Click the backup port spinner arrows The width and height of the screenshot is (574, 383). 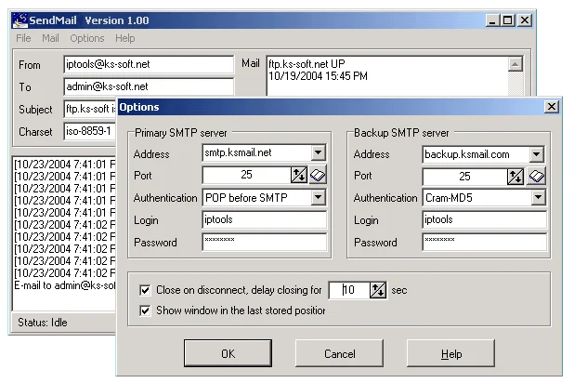click(x=515, y=176)
